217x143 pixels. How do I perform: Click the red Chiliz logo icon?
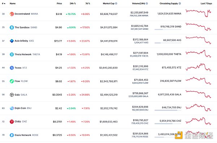click(x=12, y=122)
